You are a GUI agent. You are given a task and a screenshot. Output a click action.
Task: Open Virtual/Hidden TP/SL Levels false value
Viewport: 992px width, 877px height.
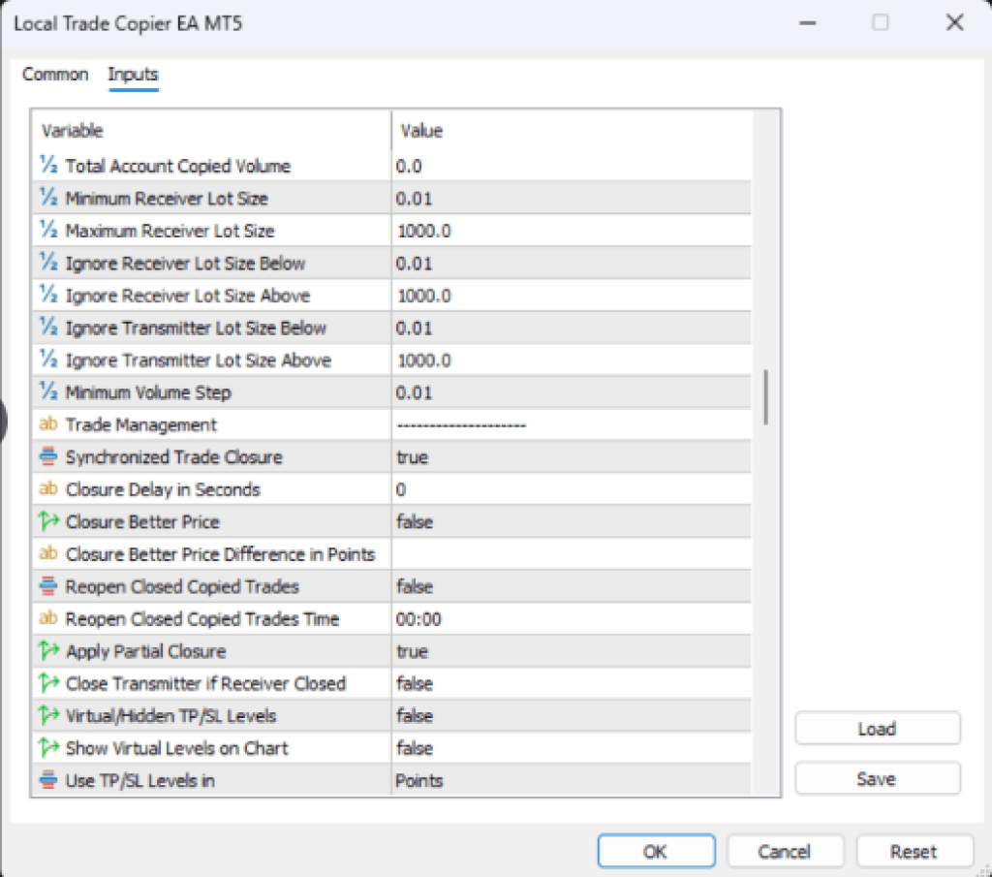[572, 715]
